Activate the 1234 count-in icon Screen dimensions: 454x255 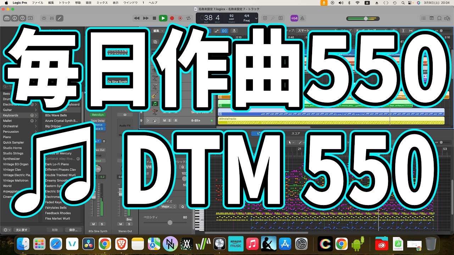tap(295, 18)
